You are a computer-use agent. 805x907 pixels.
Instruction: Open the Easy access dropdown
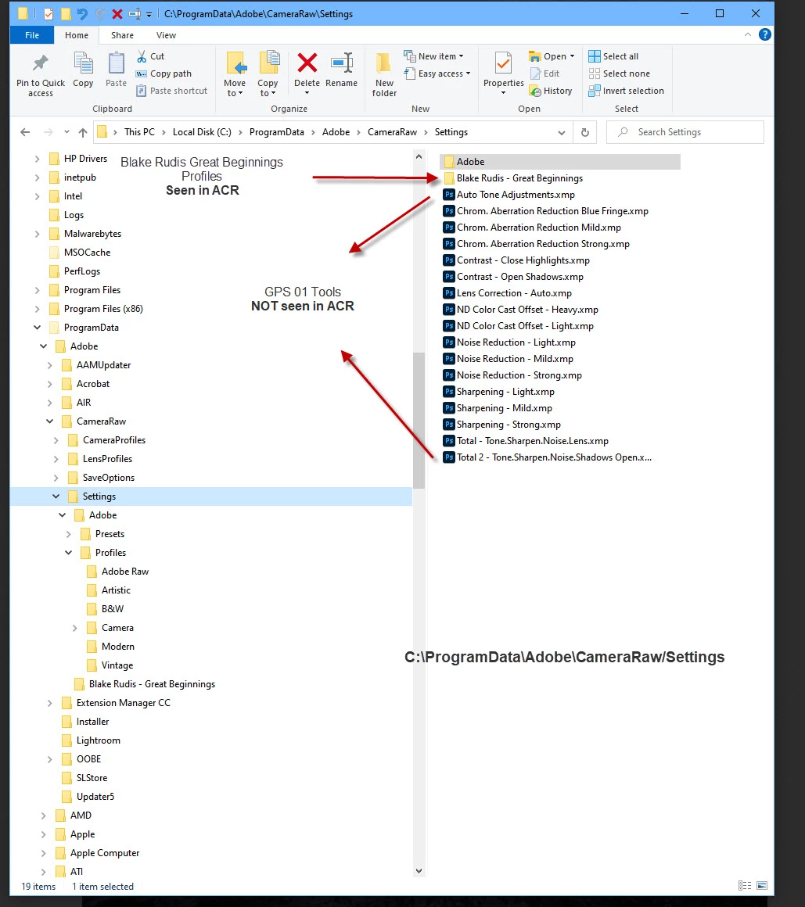point(437,73)
